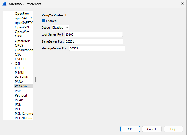Select OptoMMP protocol entry
The image size is (187, 135).
point(22,41)
